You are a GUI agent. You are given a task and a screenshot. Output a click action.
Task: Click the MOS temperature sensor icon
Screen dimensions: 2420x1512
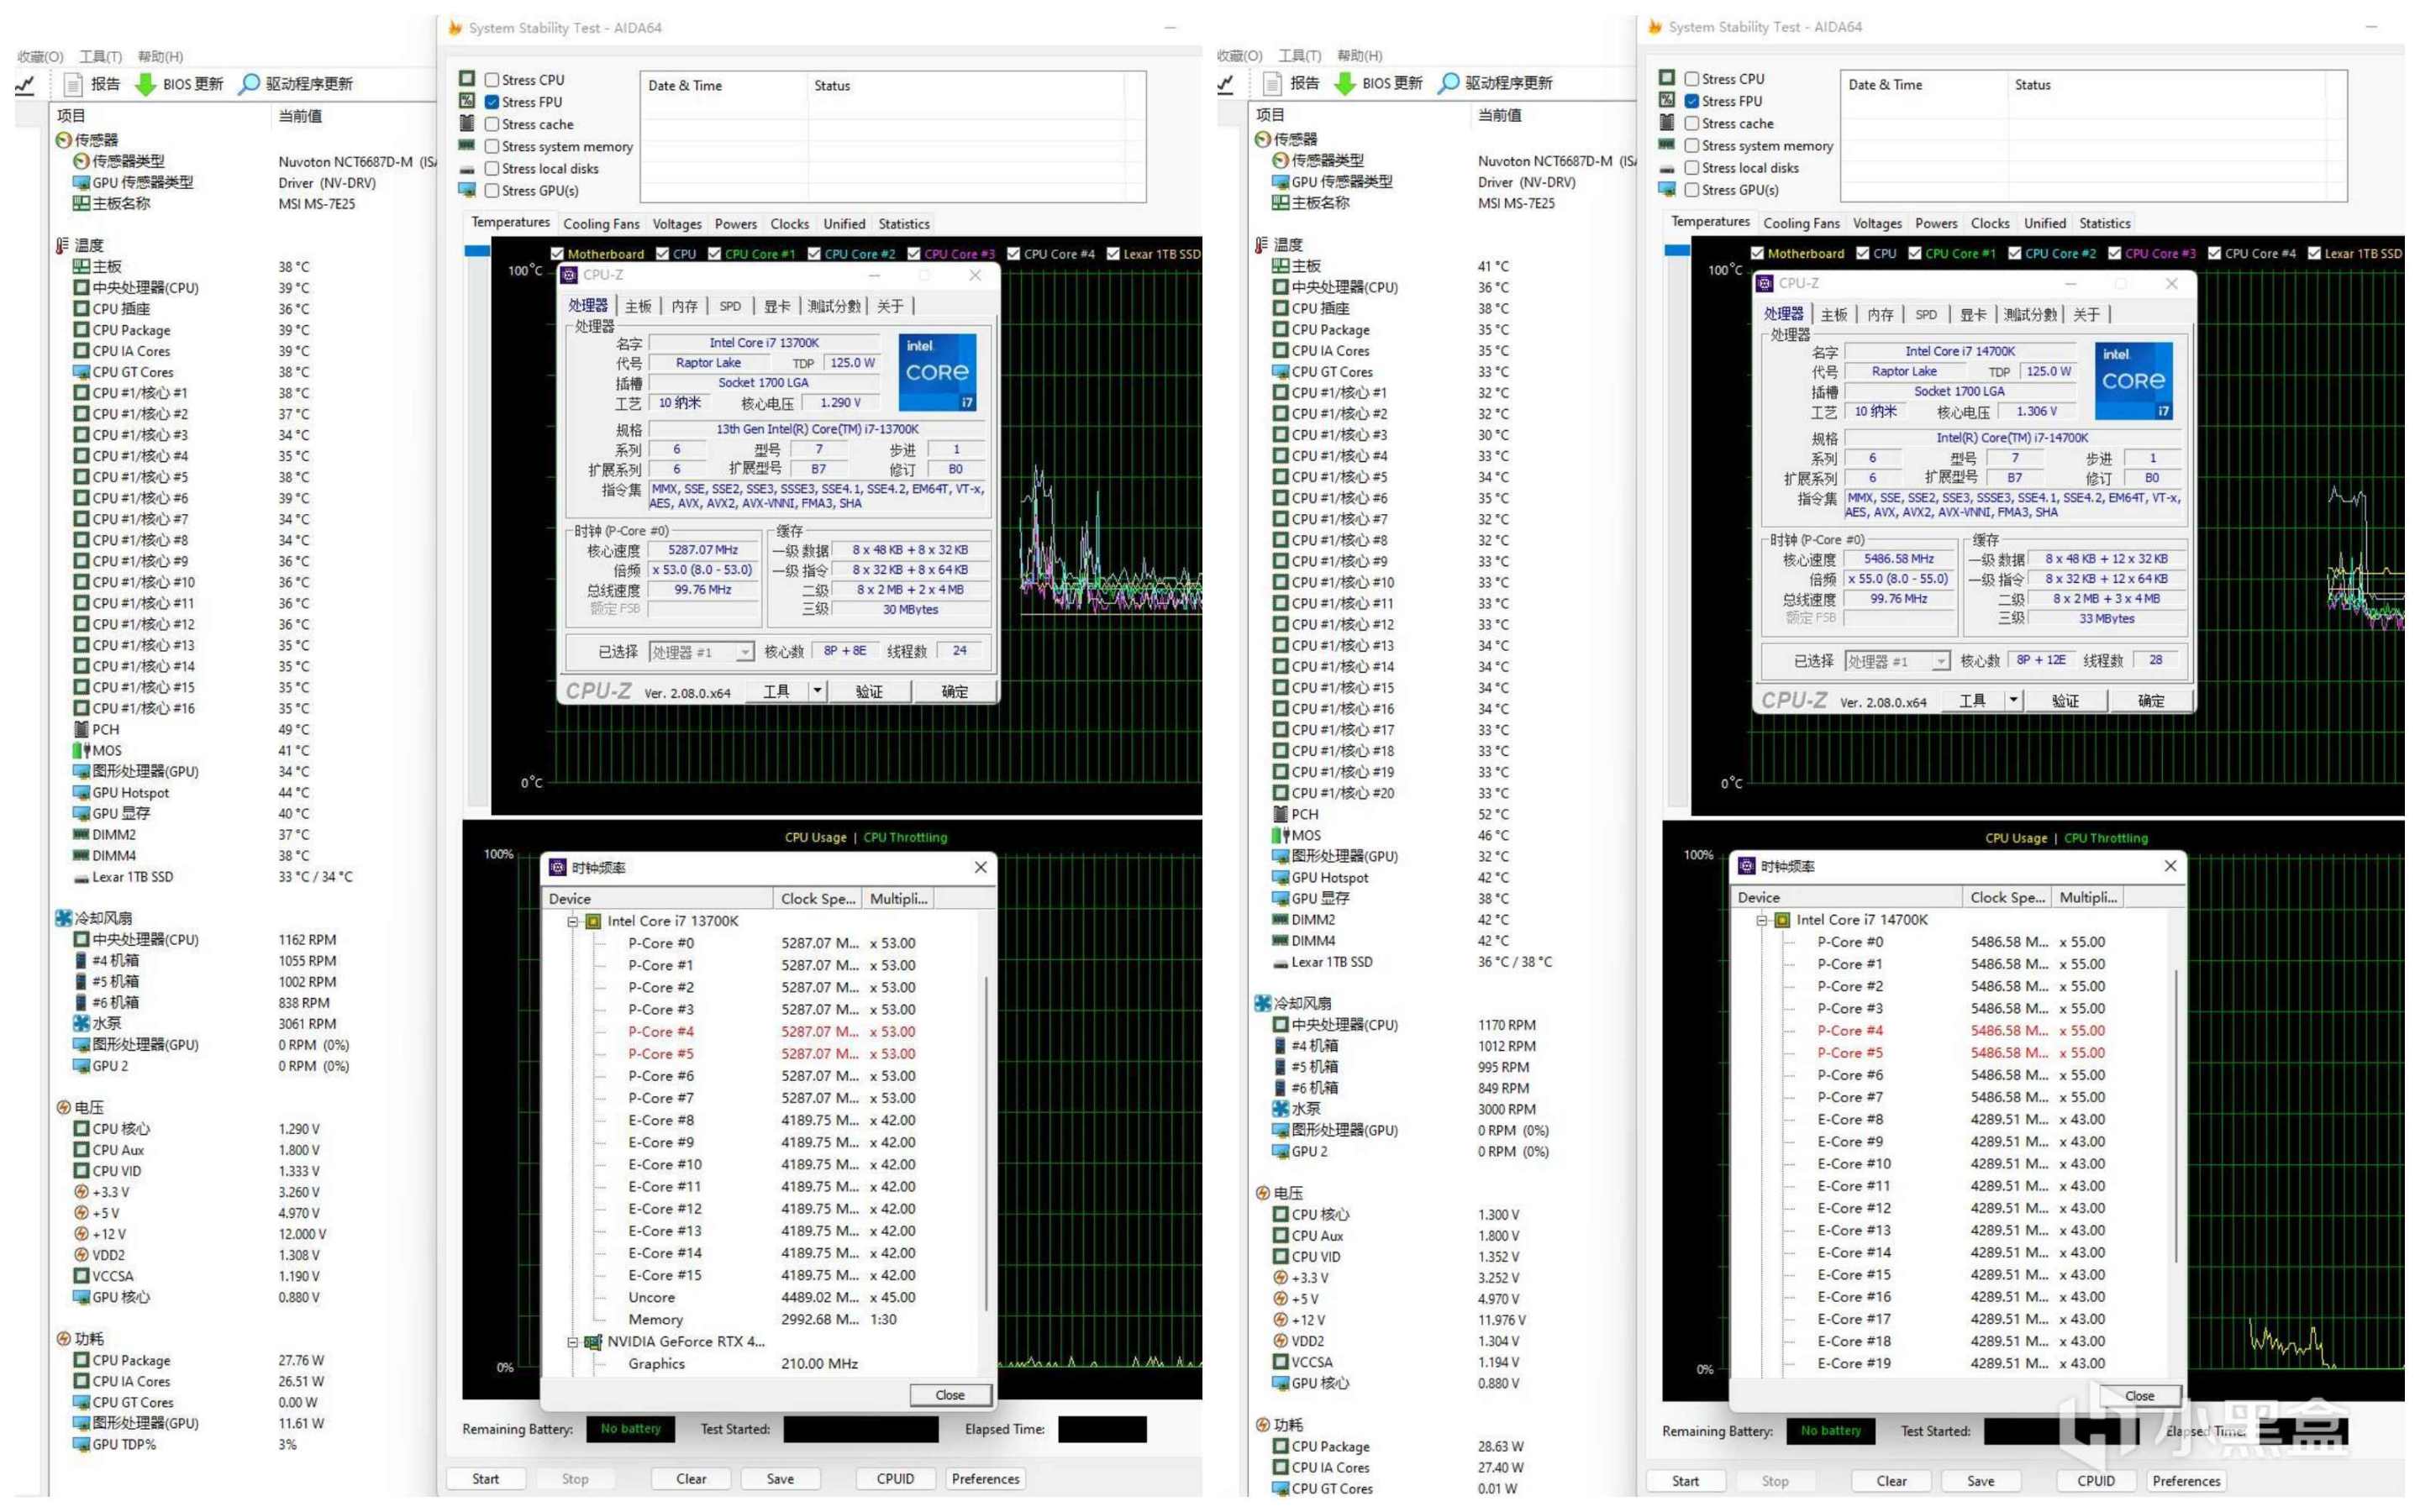(x=81, y=750)
